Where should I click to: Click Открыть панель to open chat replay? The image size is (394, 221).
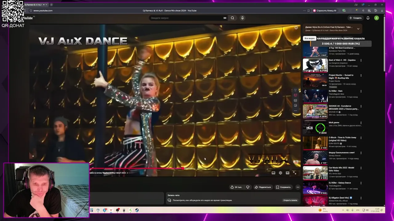(x=290, y=200)
